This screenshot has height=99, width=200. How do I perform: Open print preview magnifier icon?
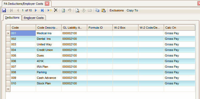coord(77,10)
